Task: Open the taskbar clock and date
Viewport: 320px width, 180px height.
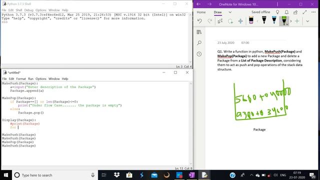Action: pyautogui.click(x=297, y=175)
